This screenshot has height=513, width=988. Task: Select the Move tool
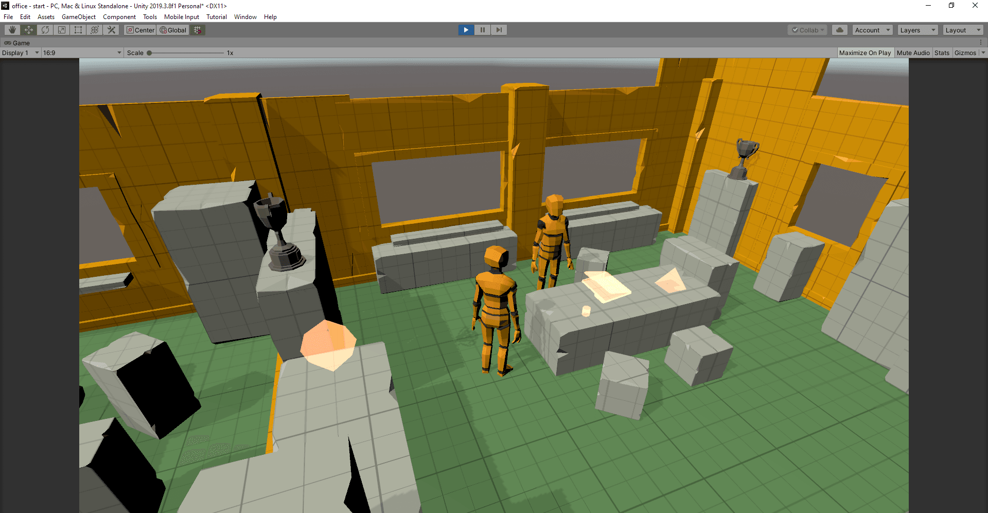click(29, 30)
